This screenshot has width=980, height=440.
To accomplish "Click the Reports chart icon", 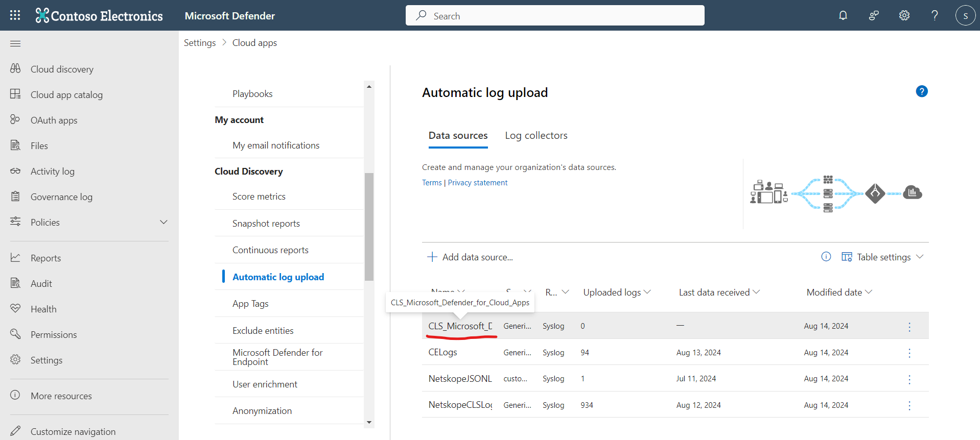I will 15,257.
